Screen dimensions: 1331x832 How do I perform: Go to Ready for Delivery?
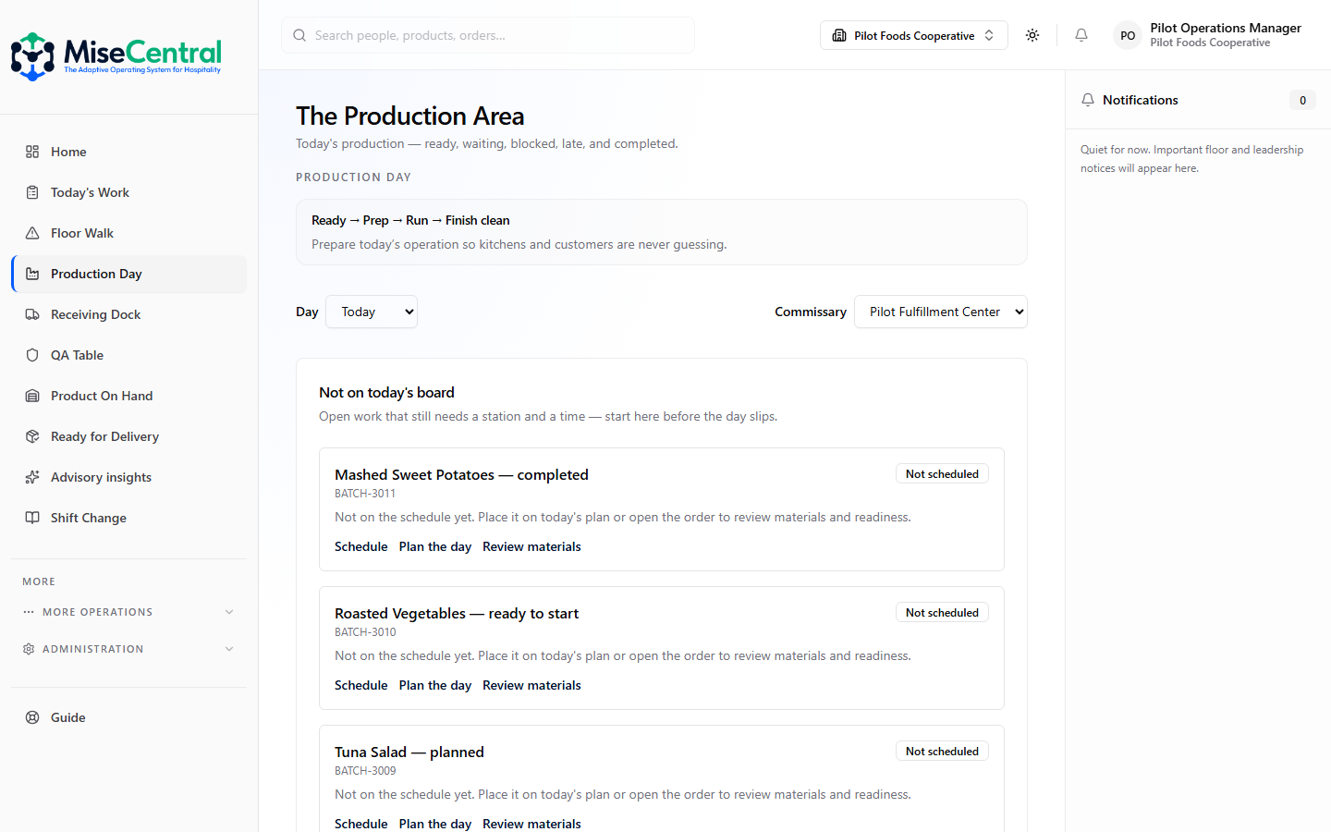(129, 436)
